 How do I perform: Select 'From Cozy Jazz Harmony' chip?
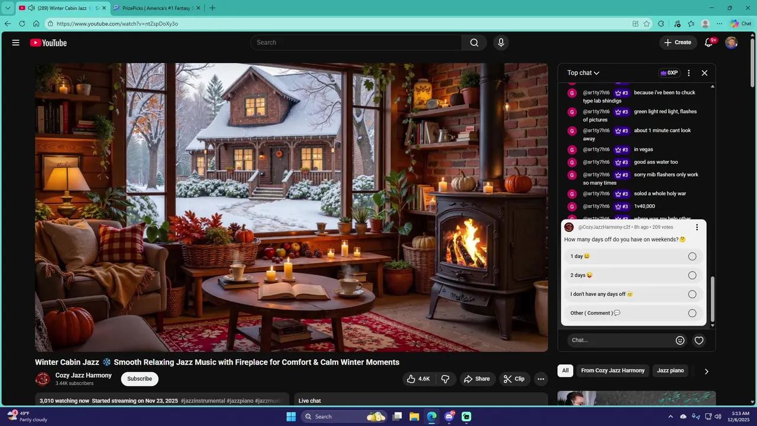point(613,370)
